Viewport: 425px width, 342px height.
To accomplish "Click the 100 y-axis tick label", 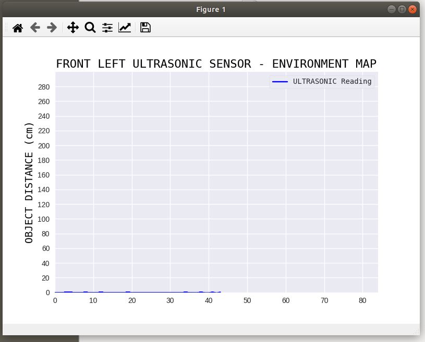I will coord(44,219).
